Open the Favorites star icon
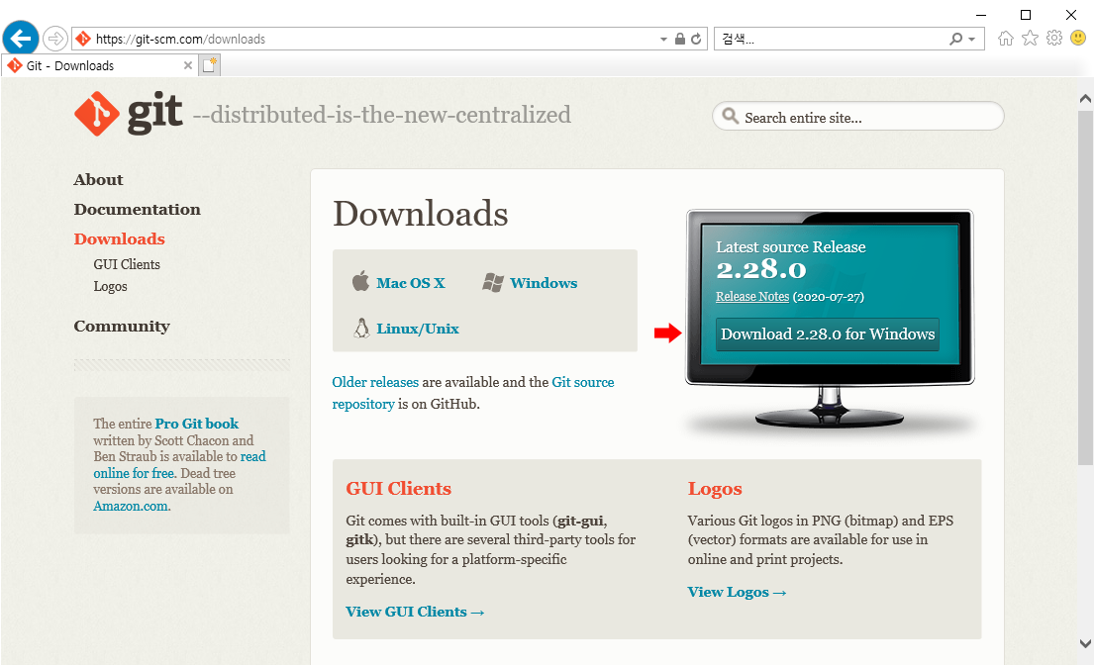The width and height of the screenshot is (1095, 666). click(1030, 39)
